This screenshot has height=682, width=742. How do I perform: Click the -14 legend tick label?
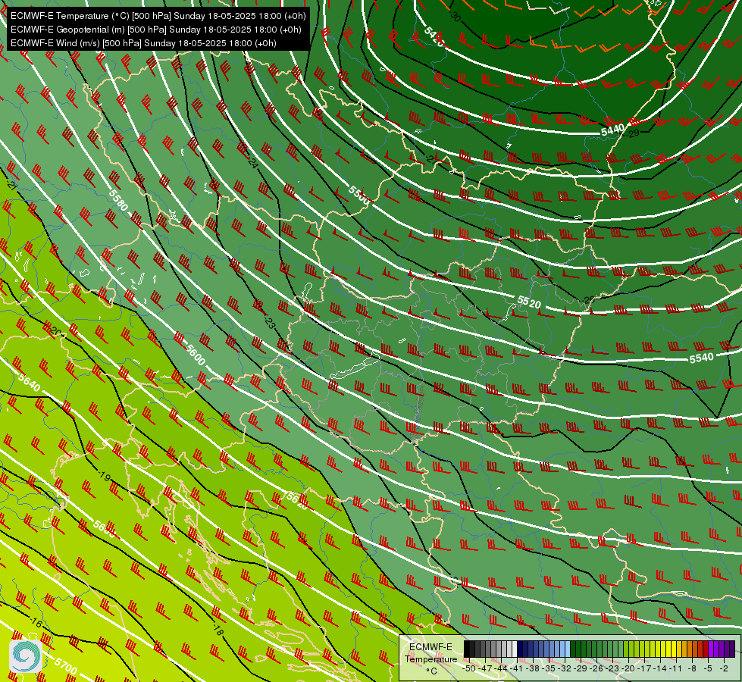coord(660,668)
